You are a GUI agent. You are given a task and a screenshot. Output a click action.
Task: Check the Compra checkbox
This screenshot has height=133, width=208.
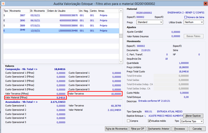(128, 121)
